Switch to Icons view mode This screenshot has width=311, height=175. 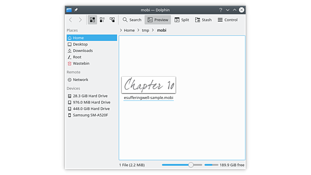click(x=92, y=20)
